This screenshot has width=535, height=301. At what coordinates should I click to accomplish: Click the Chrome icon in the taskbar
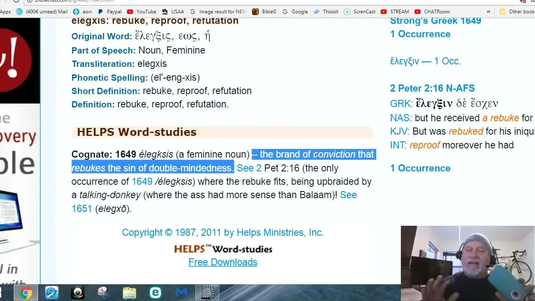pyautogui.click(x=25, y=293)
